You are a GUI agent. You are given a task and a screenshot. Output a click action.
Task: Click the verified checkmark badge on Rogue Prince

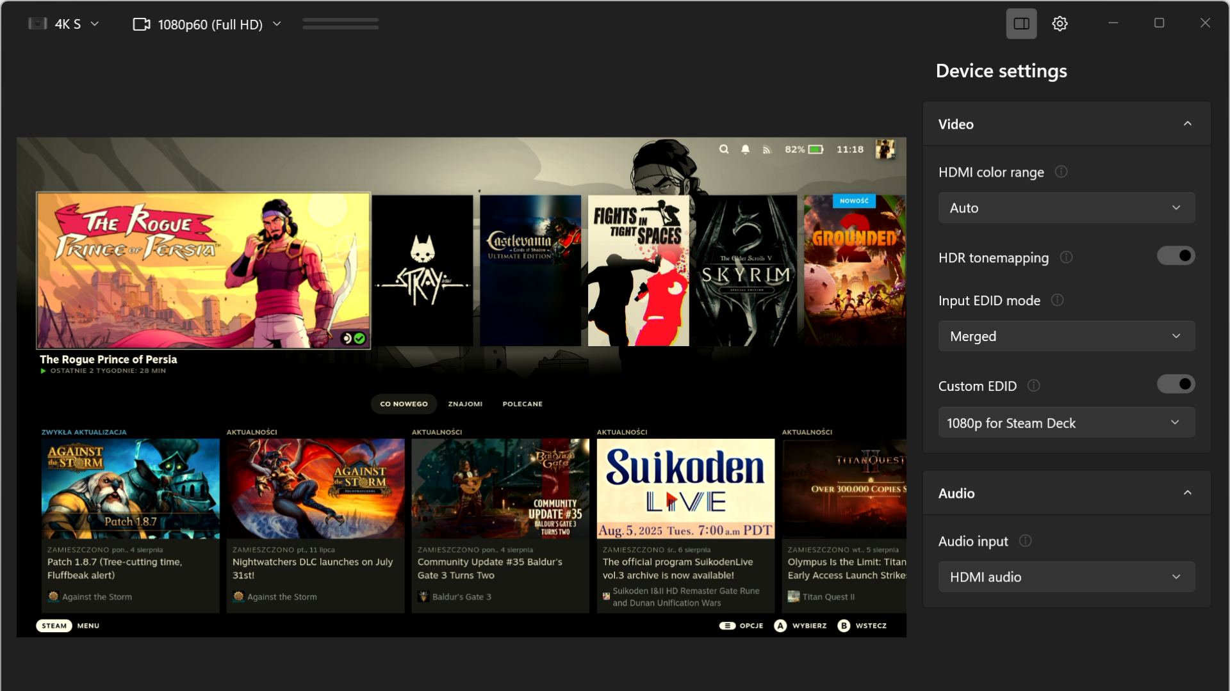359,338
